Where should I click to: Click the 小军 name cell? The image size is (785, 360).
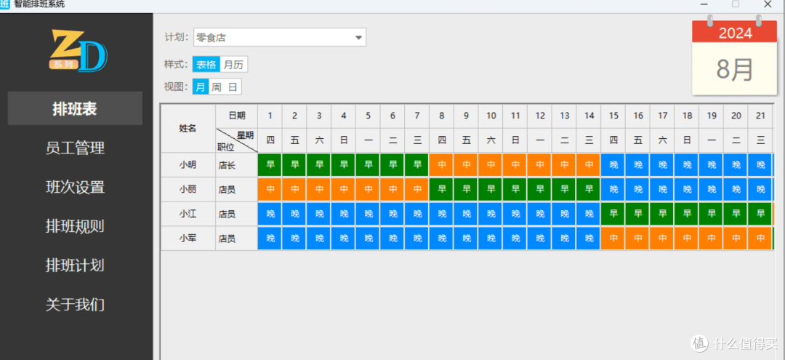click(188, 239)
